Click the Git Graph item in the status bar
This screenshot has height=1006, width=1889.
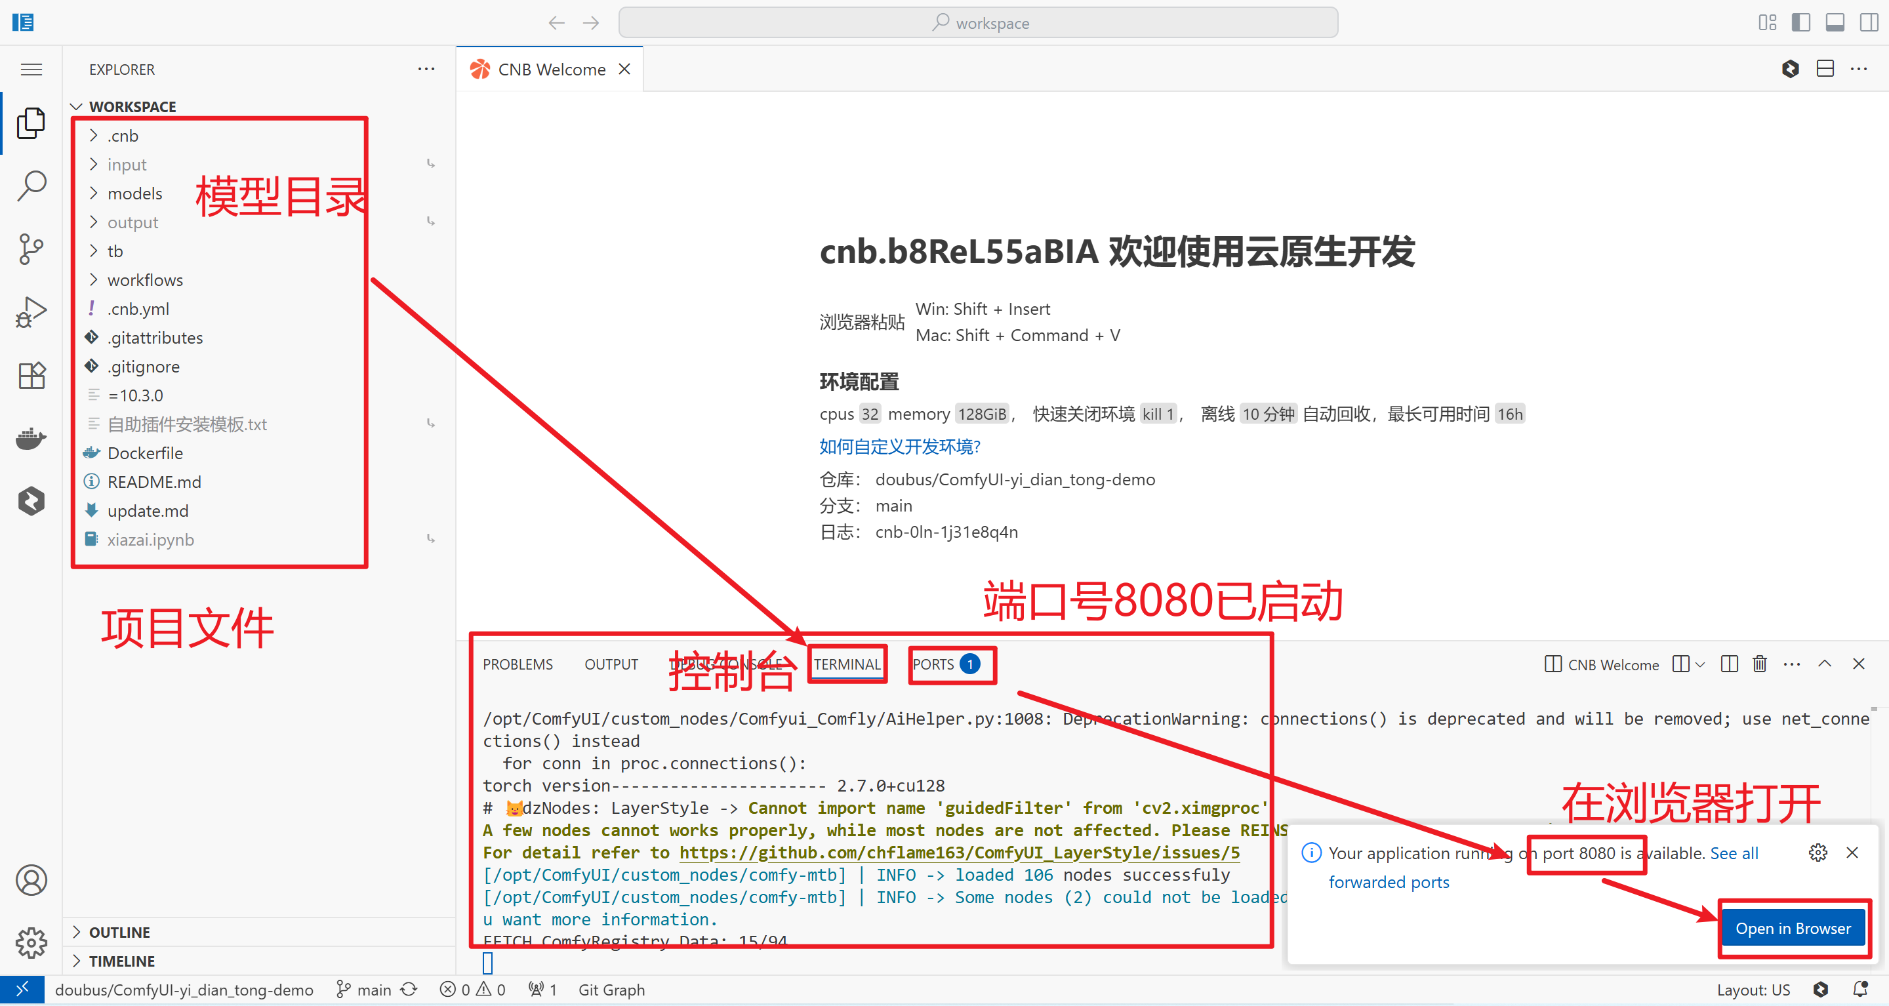pos(613,989)
